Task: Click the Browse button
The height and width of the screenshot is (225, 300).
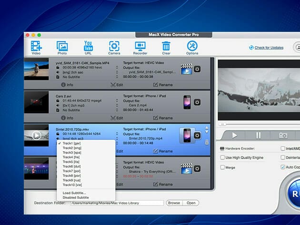Action: pos(174,203)
